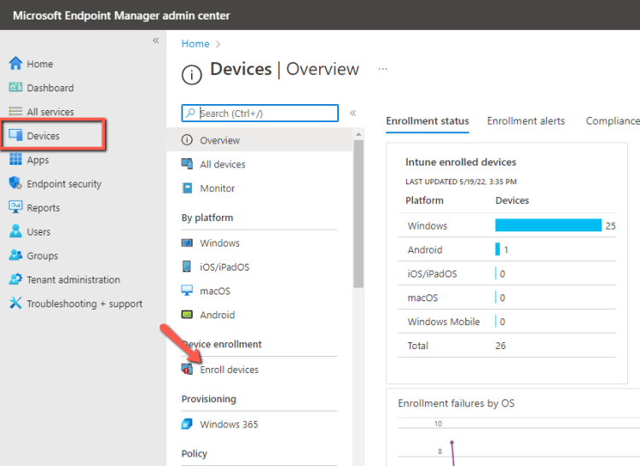
Task: Click the All devices icon
Action: tap(187, 164)
